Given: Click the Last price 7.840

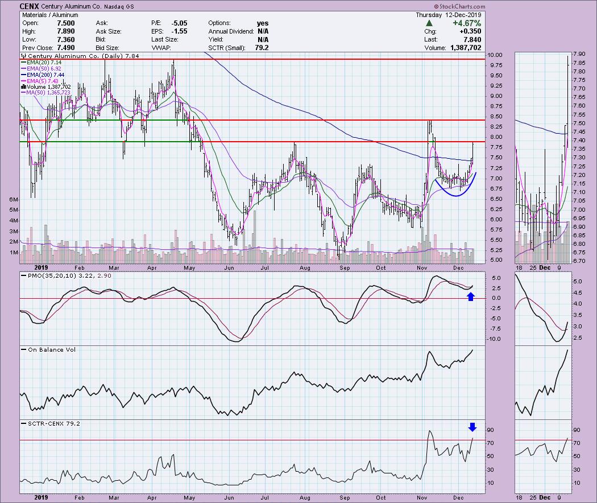Looking at the screenshot, I should tap(472, 40).
